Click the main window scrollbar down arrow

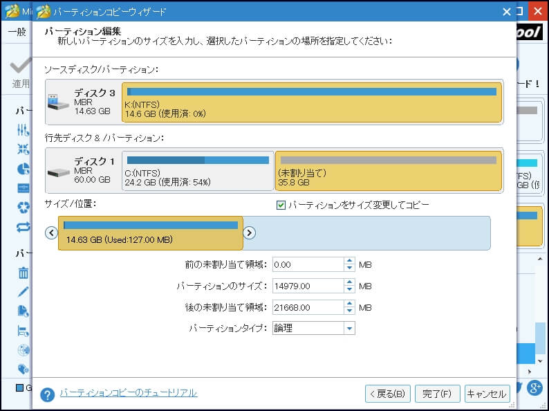[540, 361]
